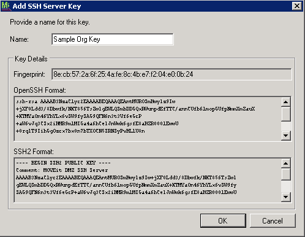305x237 pixels.
Task: Click the '+0rqlT9' line in OpenSSH box
Action: 80,131
